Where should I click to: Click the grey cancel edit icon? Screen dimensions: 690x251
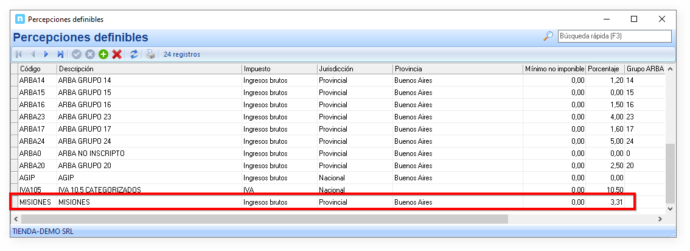pos(90,54)
